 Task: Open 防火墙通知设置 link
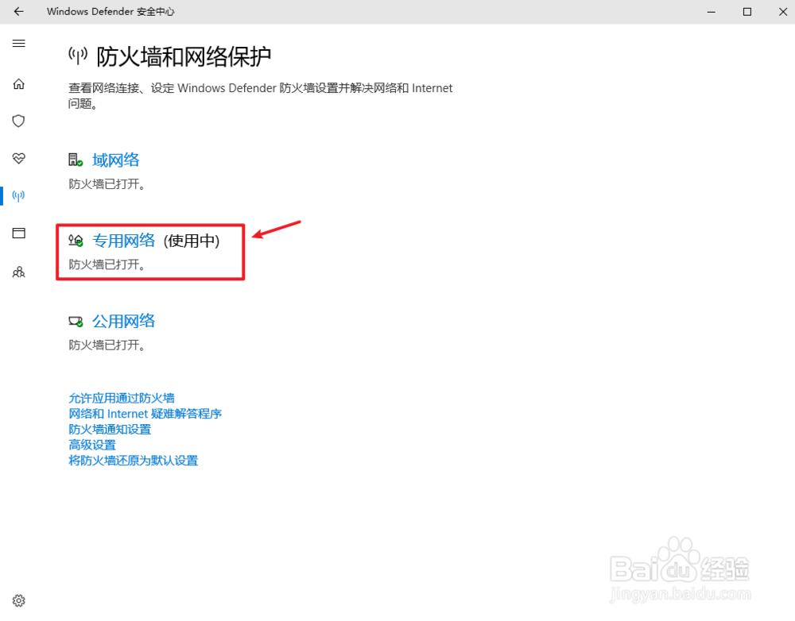pos(110,430)
